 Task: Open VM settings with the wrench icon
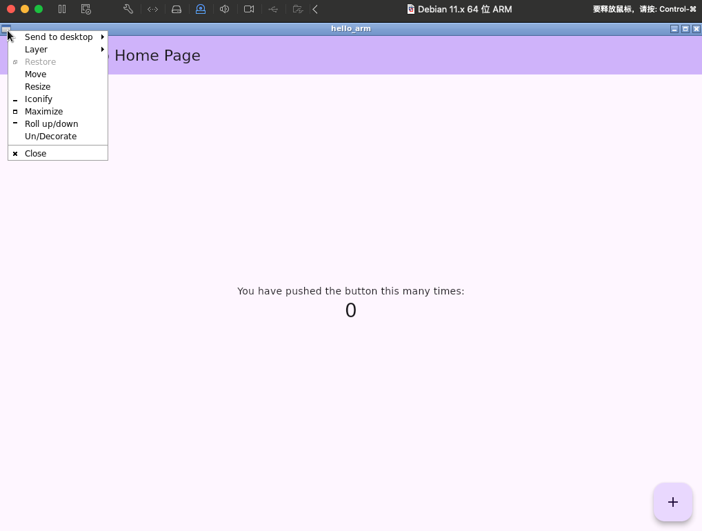coord(128,9)
